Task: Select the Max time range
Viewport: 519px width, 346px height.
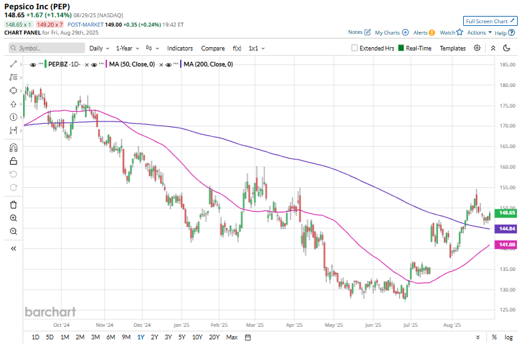Action: click(x=232, y=337)
